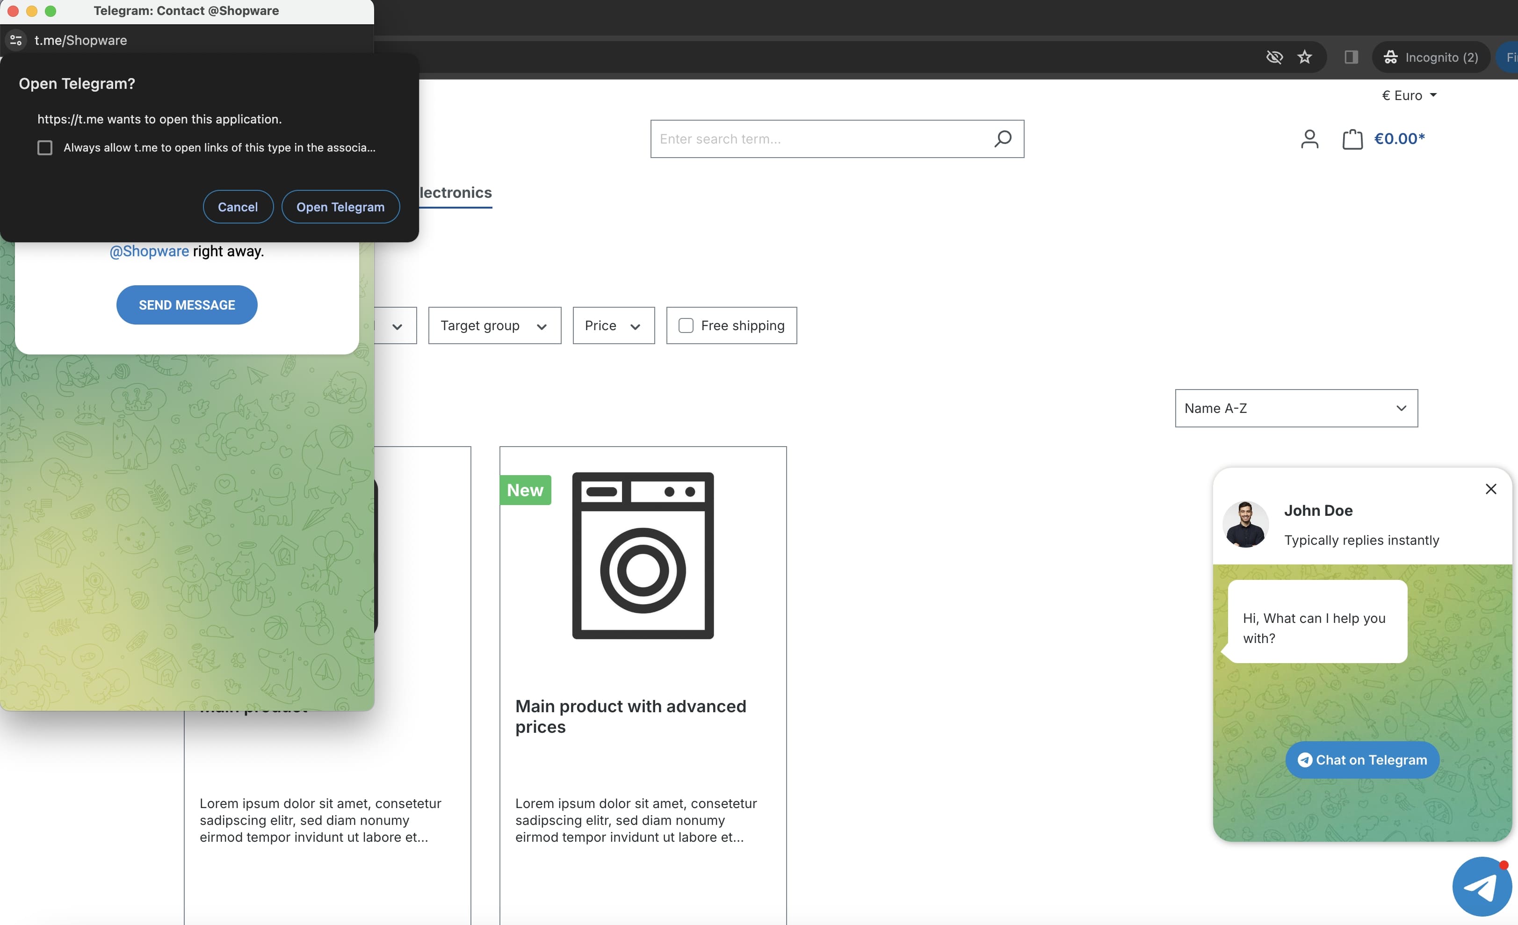Click the tracking protection eye icon
This screenshot has height=925, width=1518.
(x=1274, y=58)
